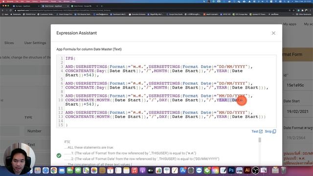Click the date value 19/2/2564
The image size is (313, 176).
coord(296,138)
